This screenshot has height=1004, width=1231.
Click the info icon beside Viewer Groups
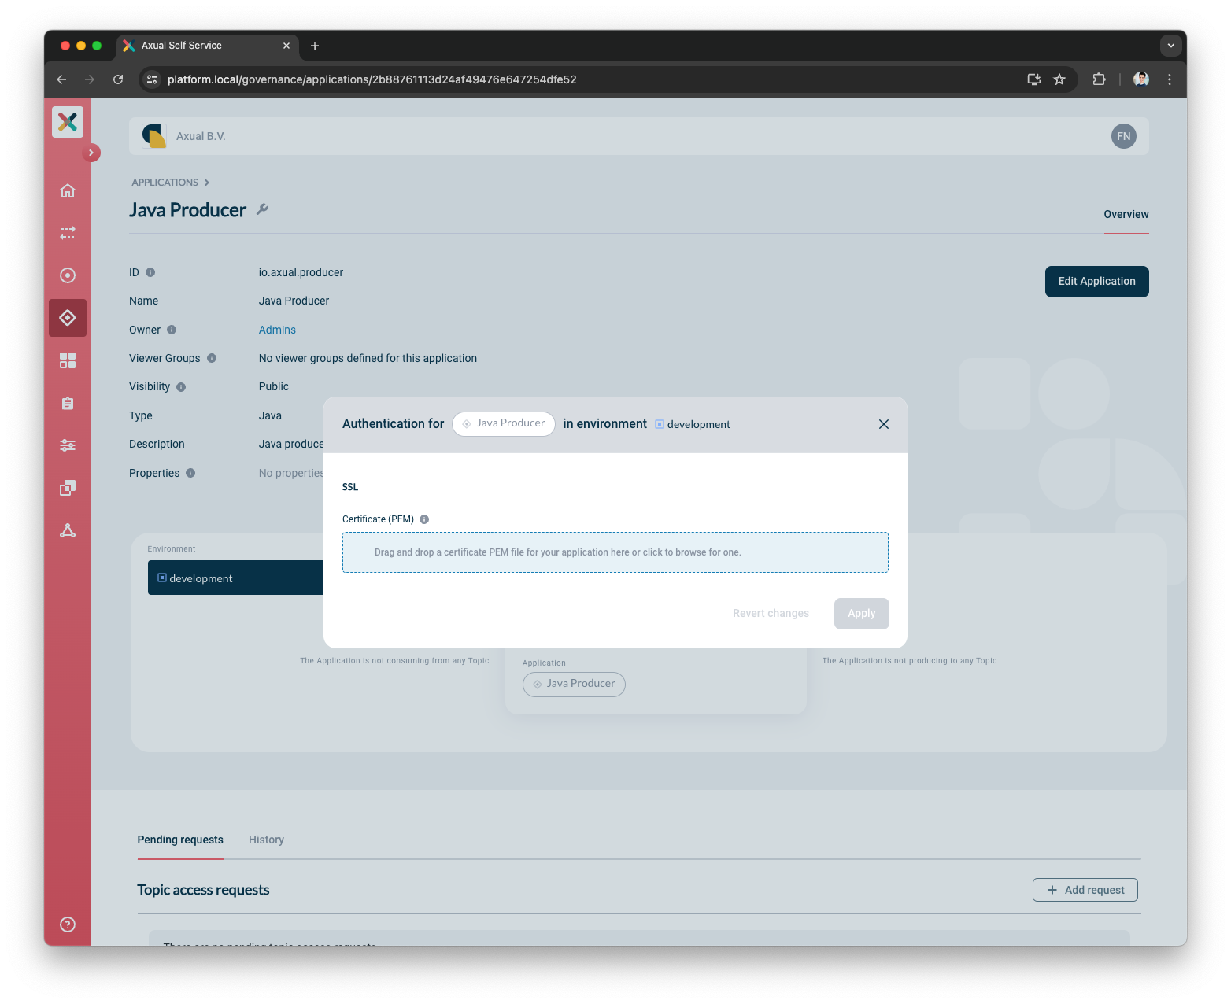211,358
